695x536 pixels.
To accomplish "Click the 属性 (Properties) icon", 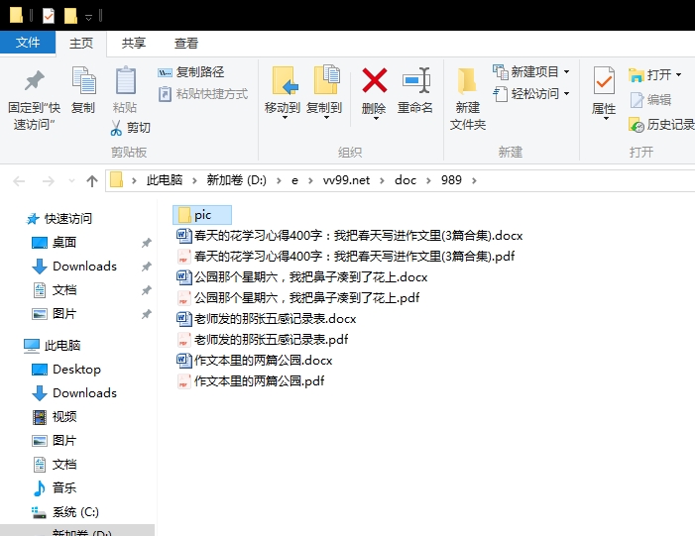I will point(604,80).
